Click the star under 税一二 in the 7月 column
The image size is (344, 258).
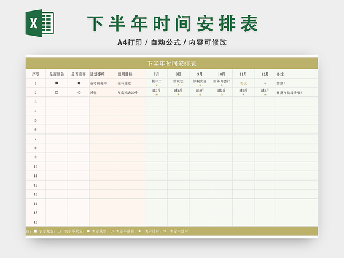click(157, 85)
